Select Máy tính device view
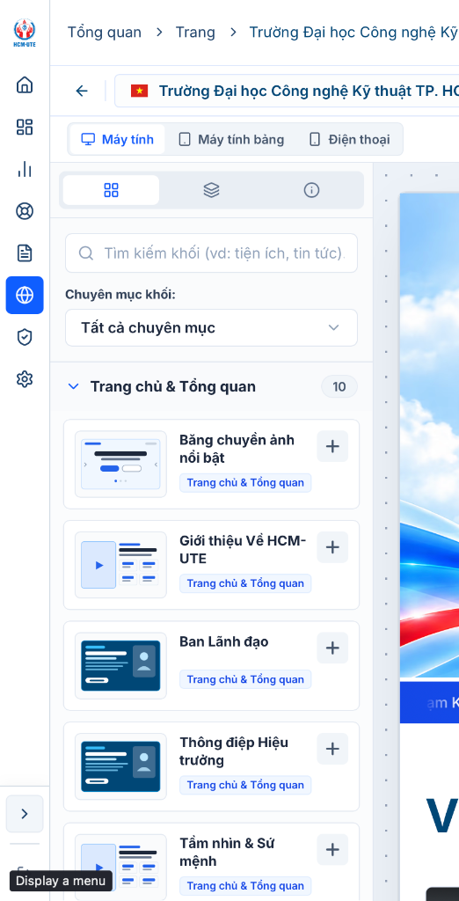459x901 pixels. coord(117,139)
